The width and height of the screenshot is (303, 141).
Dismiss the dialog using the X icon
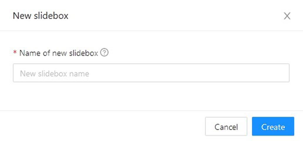287,16
